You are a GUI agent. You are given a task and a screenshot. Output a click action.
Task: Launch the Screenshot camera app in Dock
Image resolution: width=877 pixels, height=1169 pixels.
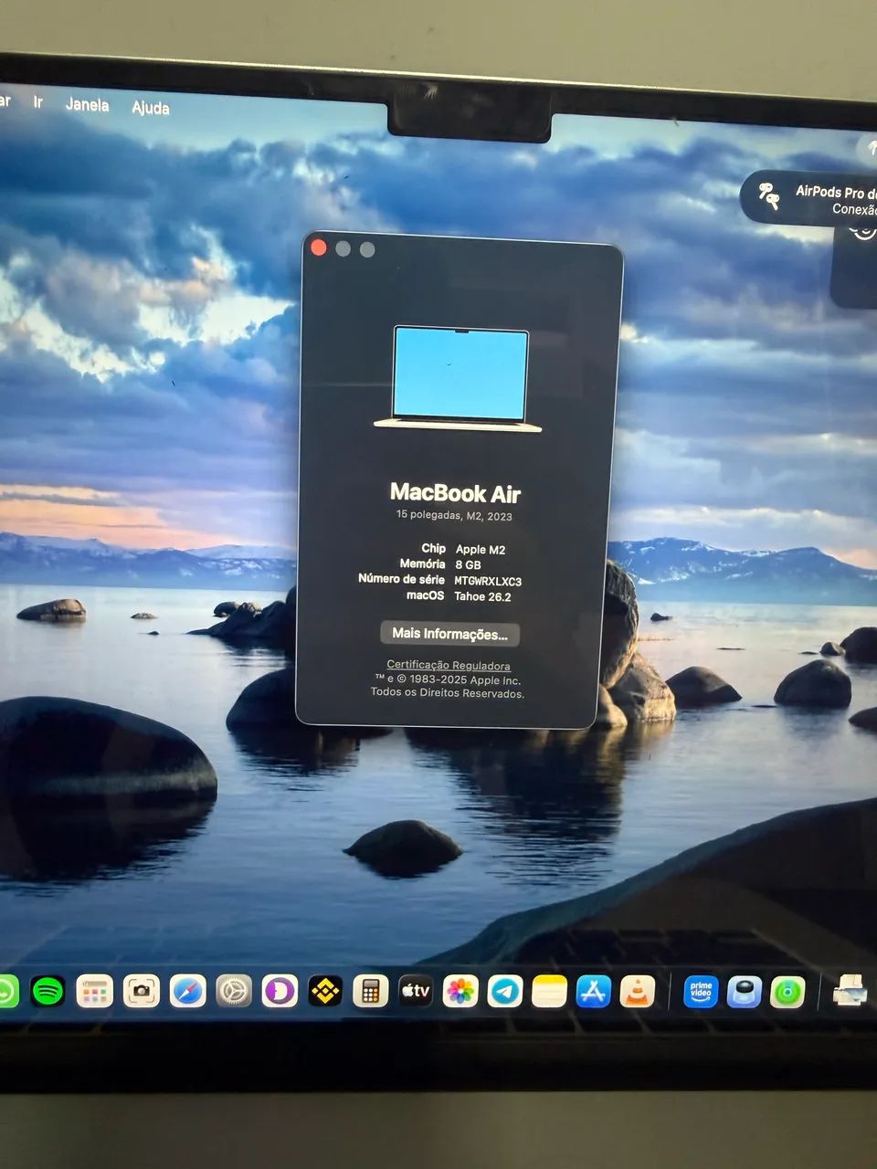[x=141, y=991]
